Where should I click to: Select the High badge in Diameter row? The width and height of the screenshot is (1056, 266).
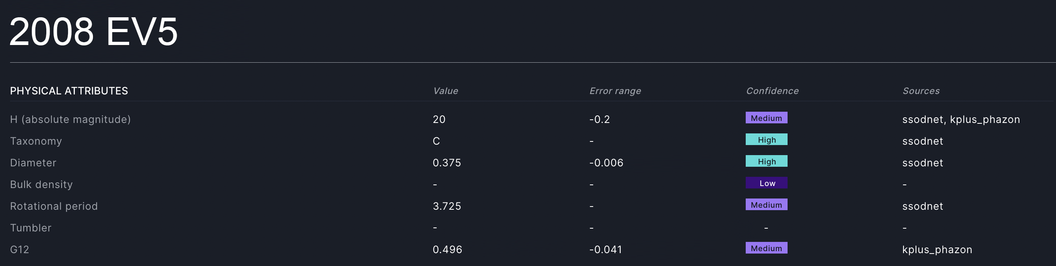pos(766,162)
